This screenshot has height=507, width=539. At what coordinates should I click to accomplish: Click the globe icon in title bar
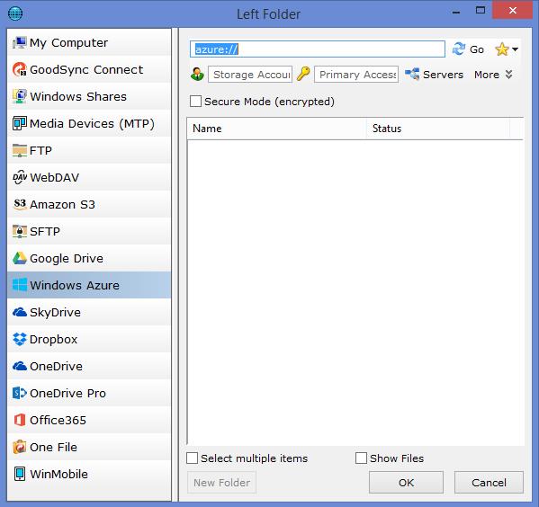tap(15, 13)
